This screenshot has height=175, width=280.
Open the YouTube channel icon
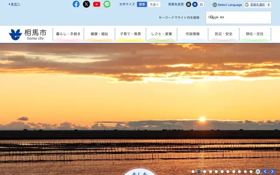coord(97,4)
